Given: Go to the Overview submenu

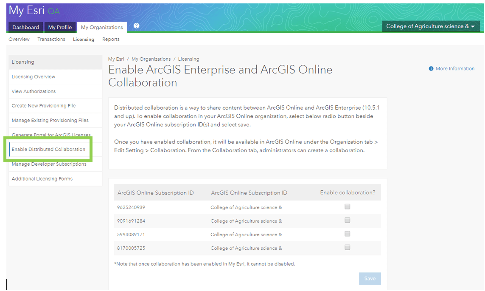Looking at the screenshot, I should 19,40.
